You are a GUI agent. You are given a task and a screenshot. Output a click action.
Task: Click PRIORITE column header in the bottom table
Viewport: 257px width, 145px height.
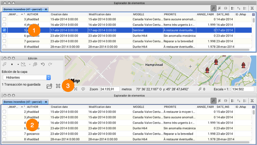click(179, 107)
